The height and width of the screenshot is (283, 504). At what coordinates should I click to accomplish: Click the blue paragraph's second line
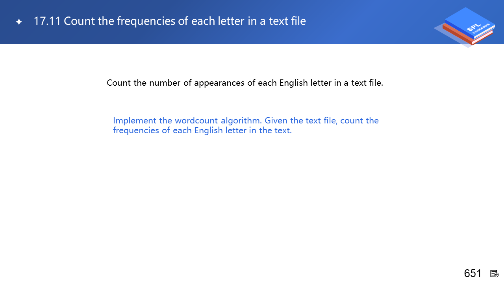coord(202,130)
